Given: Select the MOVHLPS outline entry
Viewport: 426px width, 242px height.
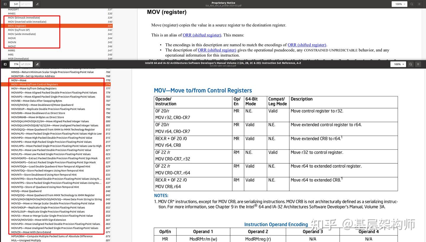Looking at the screenshot, I should coord(56,134).
